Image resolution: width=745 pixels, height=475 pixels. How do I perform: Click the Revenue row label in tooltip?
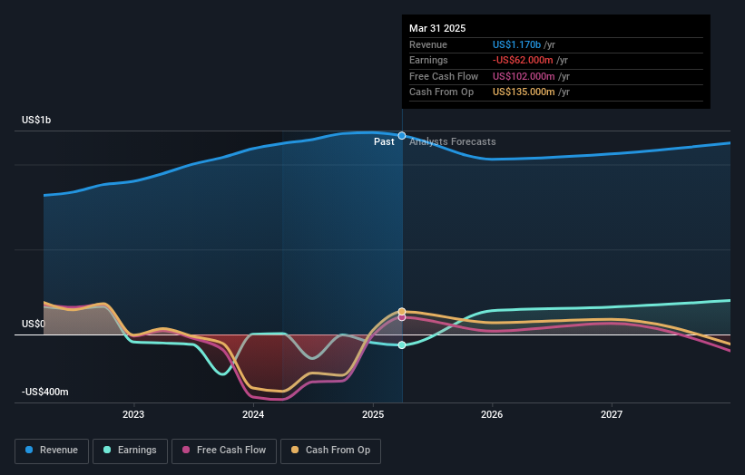[x=428, y=44]
